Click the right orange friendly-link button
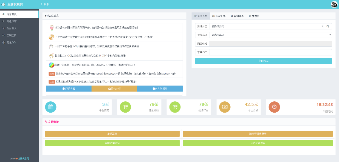 pos(258,134)
